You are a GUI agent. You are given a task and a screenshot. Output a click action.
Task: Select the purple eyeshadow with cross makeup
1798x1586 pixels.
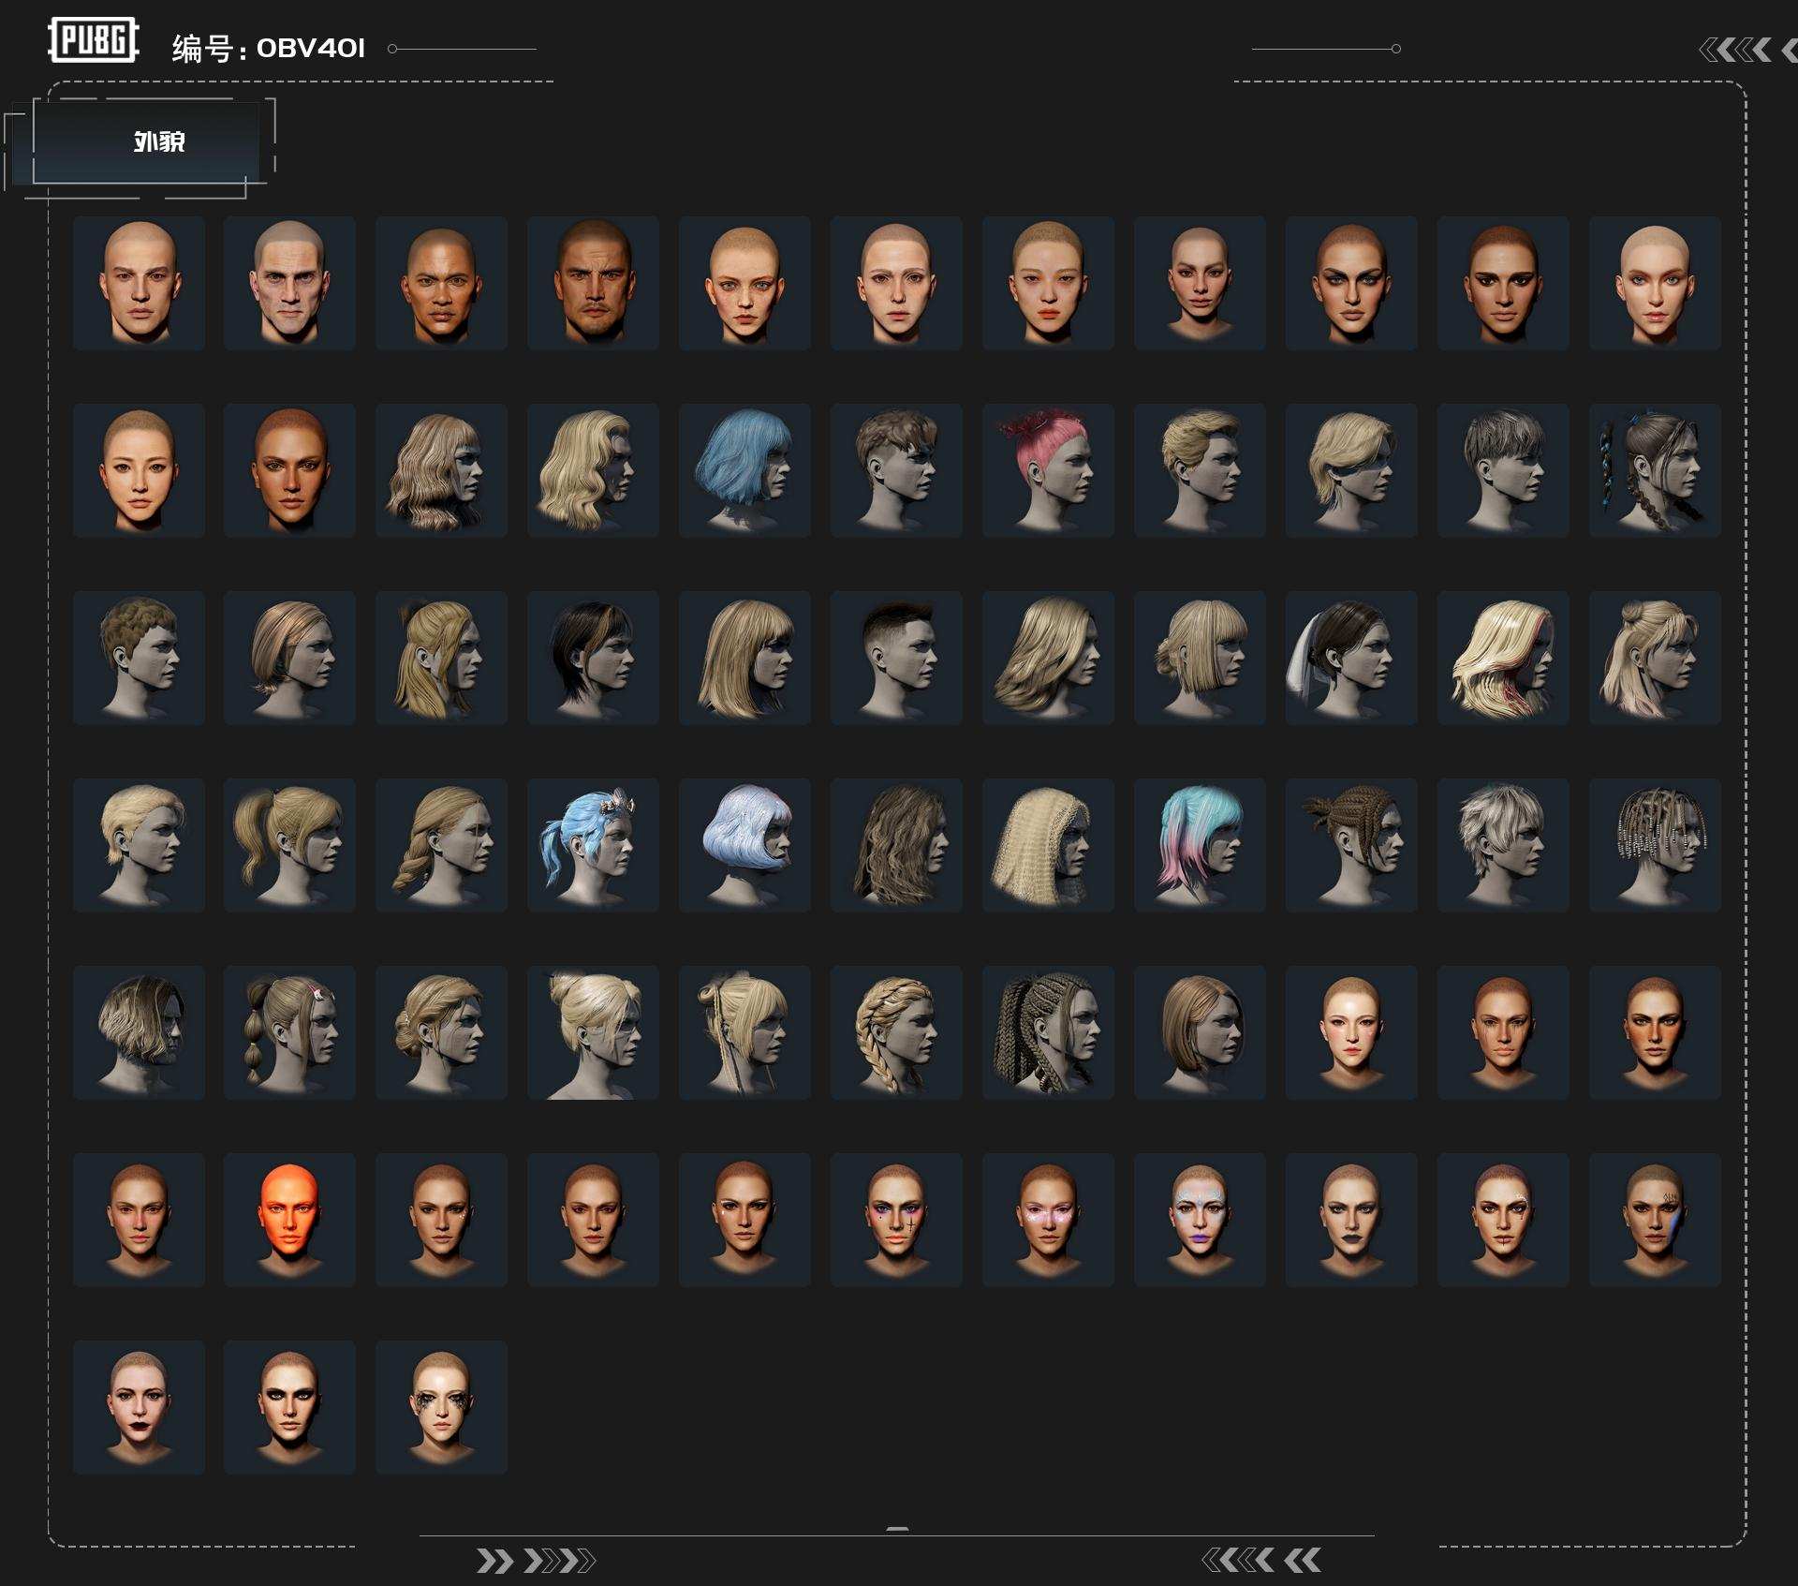click(x=896, y=1220)
